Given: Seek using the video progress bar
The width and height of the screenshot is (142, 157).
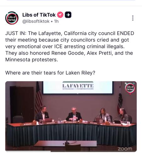Looking at the screenshot, I should (x=71, y=151).
